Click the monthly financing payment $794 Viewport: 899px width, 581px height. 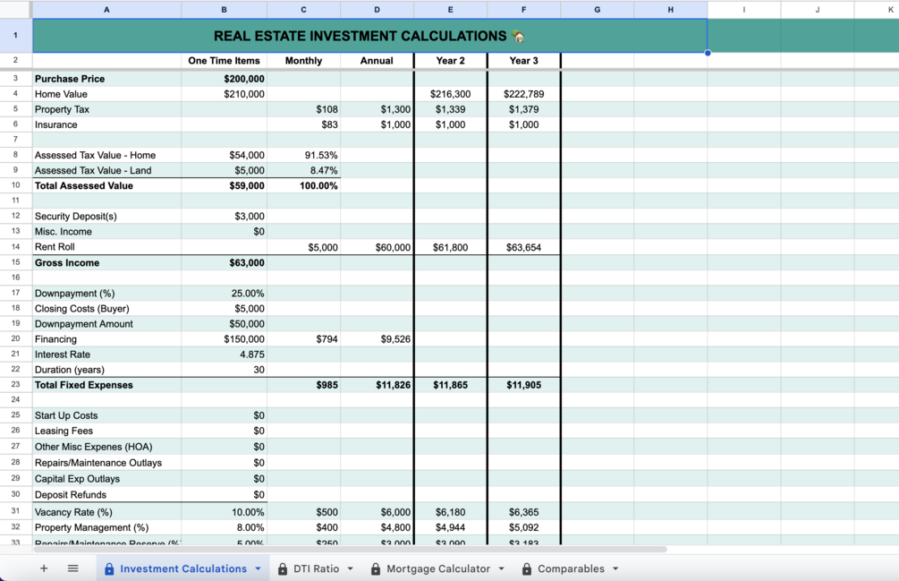(303, 339)
